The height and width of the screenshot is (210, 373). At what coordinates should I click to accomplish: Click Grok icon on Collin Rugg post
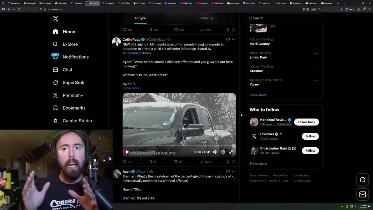(228, 39)
